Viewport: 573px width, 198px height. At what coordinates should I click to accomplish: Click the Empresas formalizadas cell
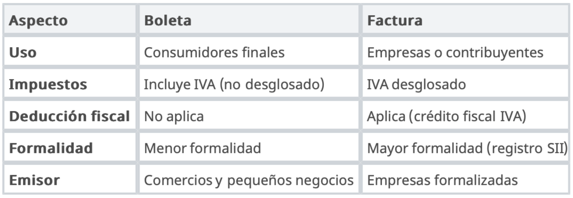(x=465, y=180)
